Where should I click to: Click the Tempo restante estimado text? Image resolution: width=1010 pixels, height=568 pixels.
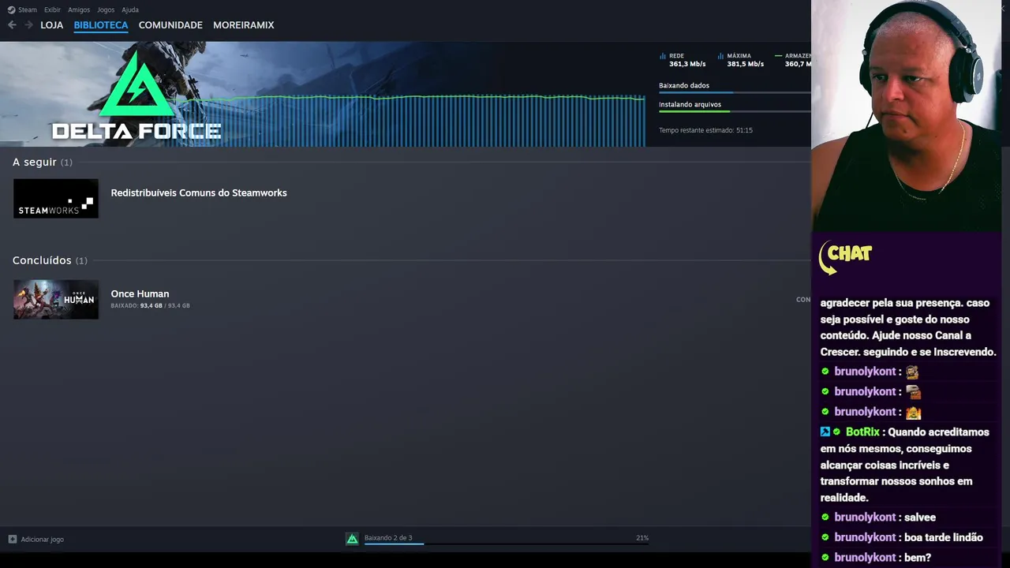click(705, 130)
